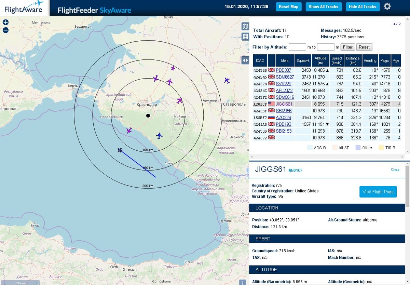Select row with ICAO 424372

(x=327, y=138)
